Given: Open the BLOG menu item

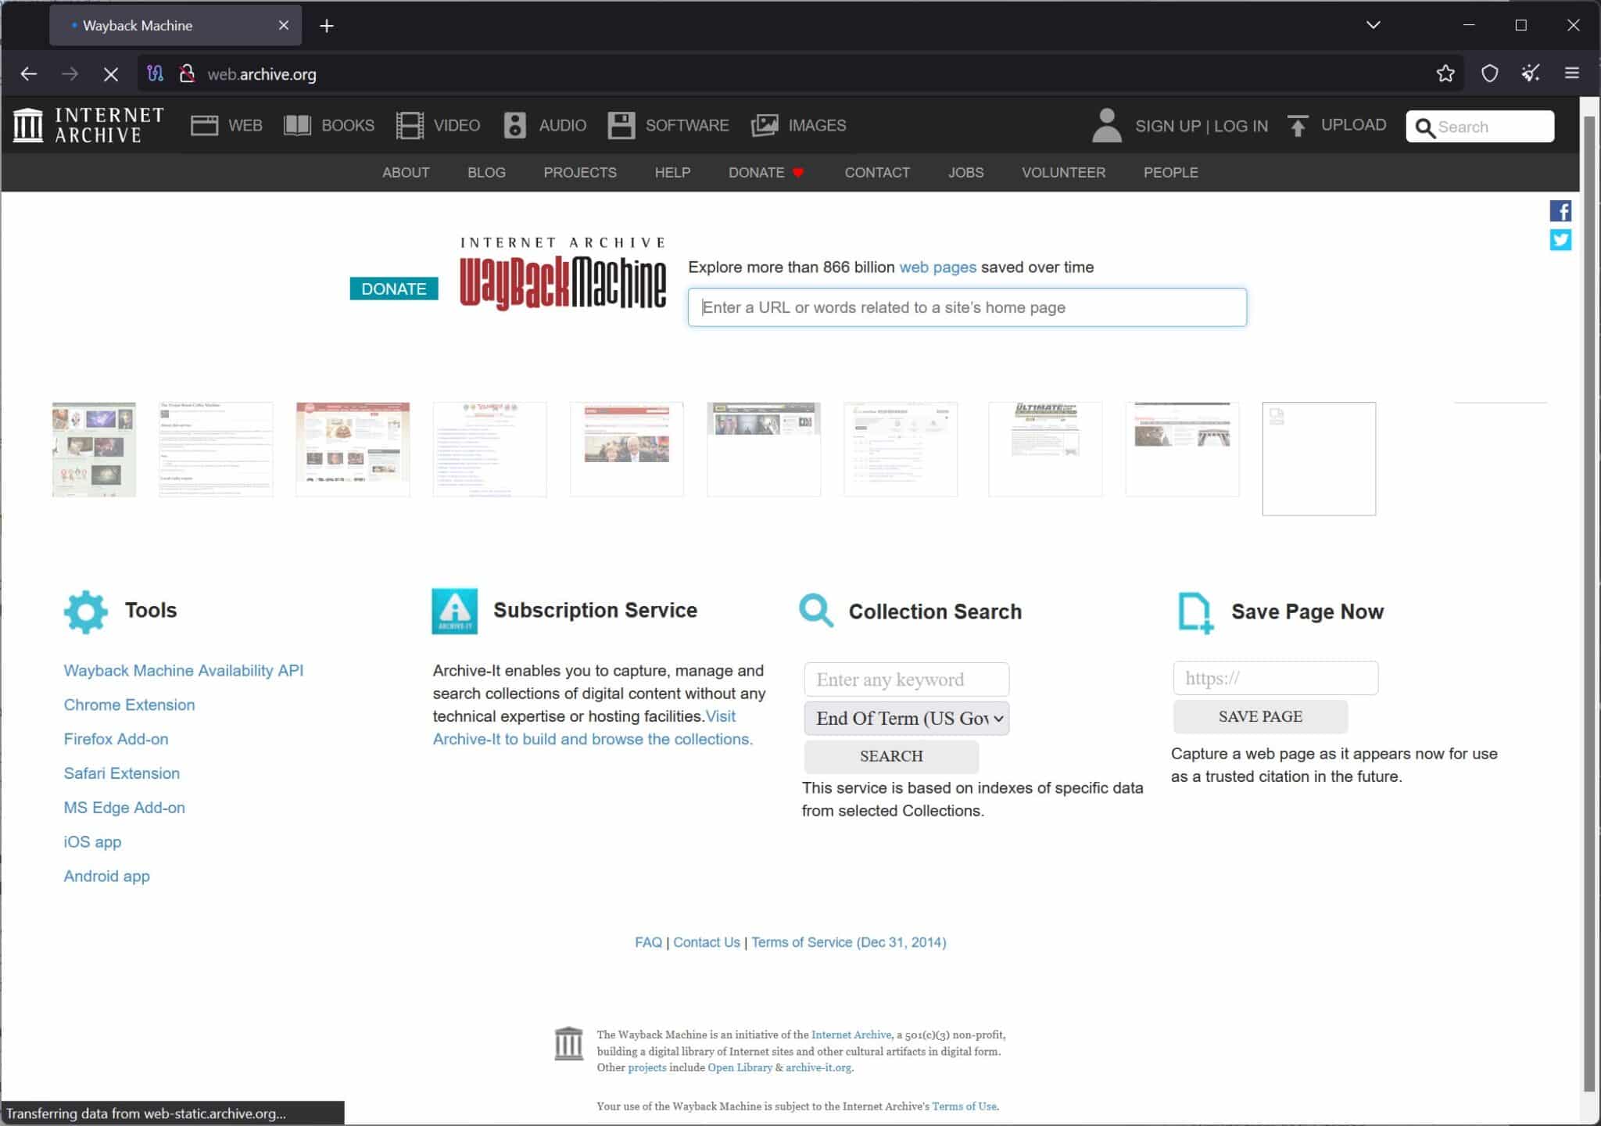Looking at the screenshot, I should (x=486, y=172).
